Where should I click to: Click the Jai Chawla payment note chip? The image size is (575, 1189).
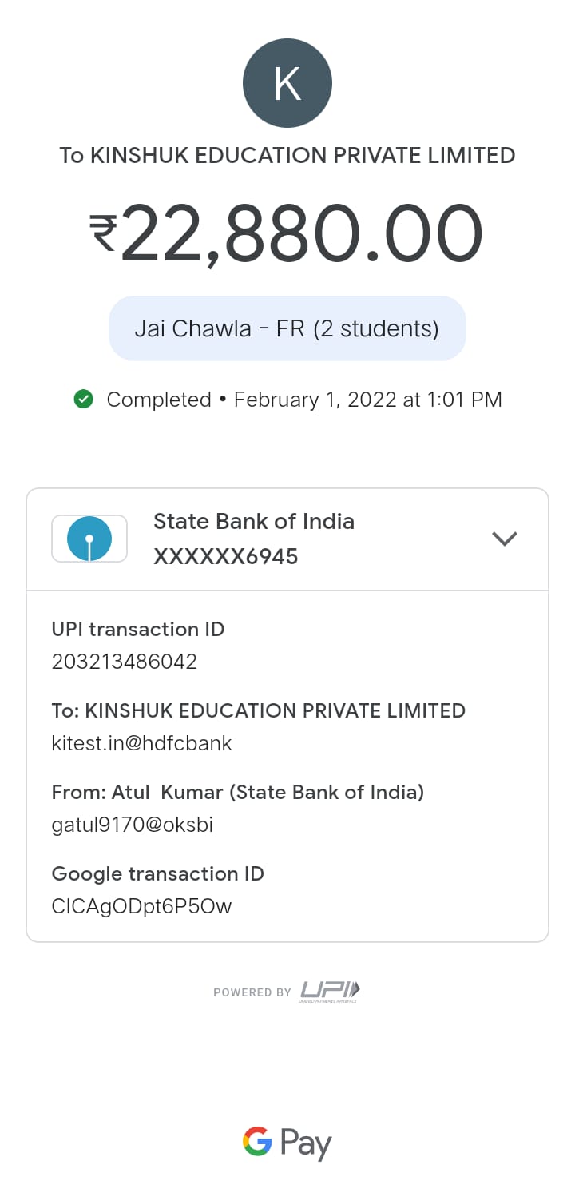tap(287, 328)
